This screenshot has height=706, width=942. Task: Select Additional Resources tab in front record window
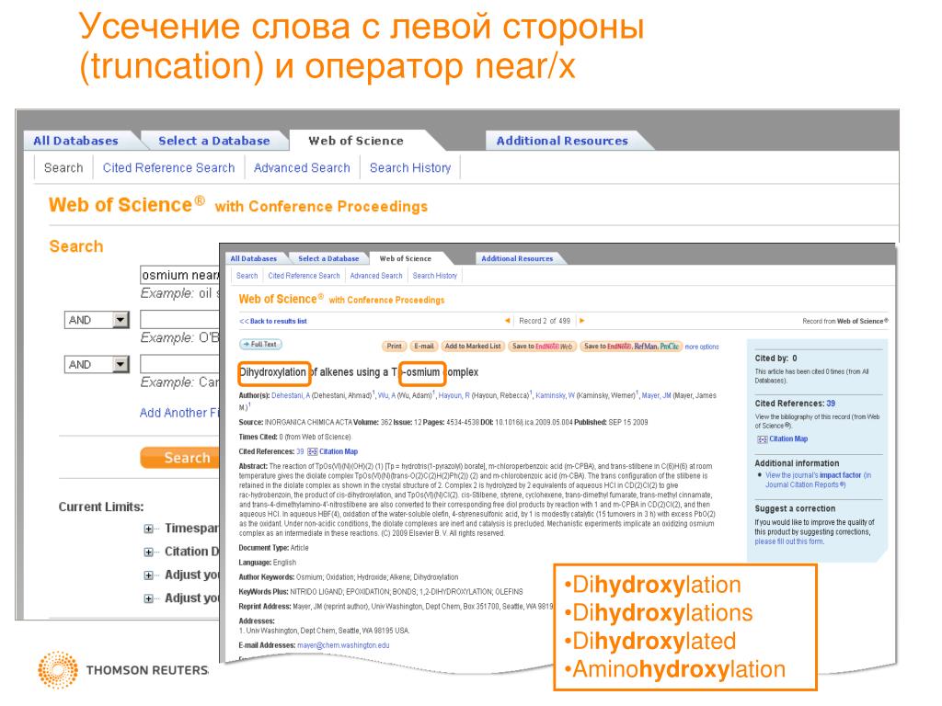pos(517,258)
